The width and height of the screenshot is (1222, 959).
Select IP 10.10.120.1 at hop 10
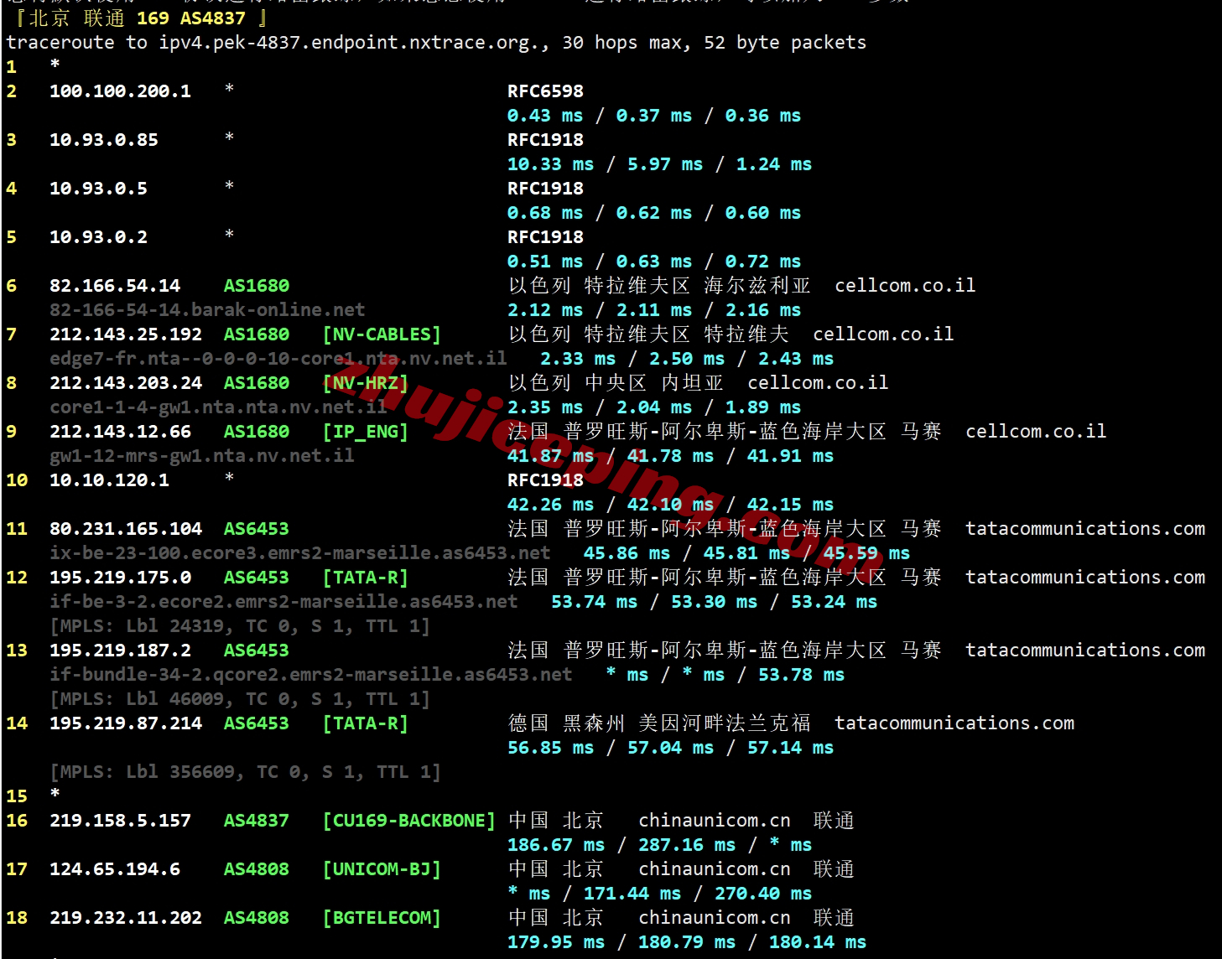tap(109, 480)
